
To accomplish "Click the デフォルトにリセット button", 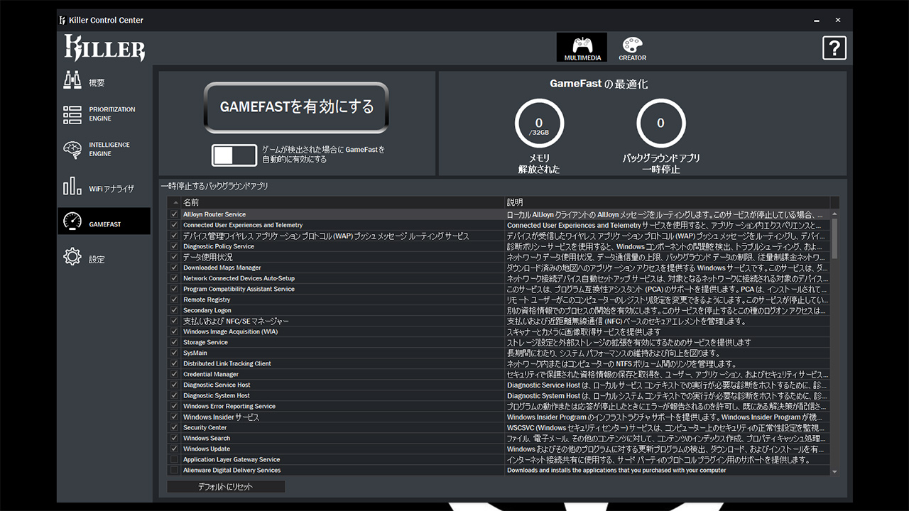I will click(226, 487).
